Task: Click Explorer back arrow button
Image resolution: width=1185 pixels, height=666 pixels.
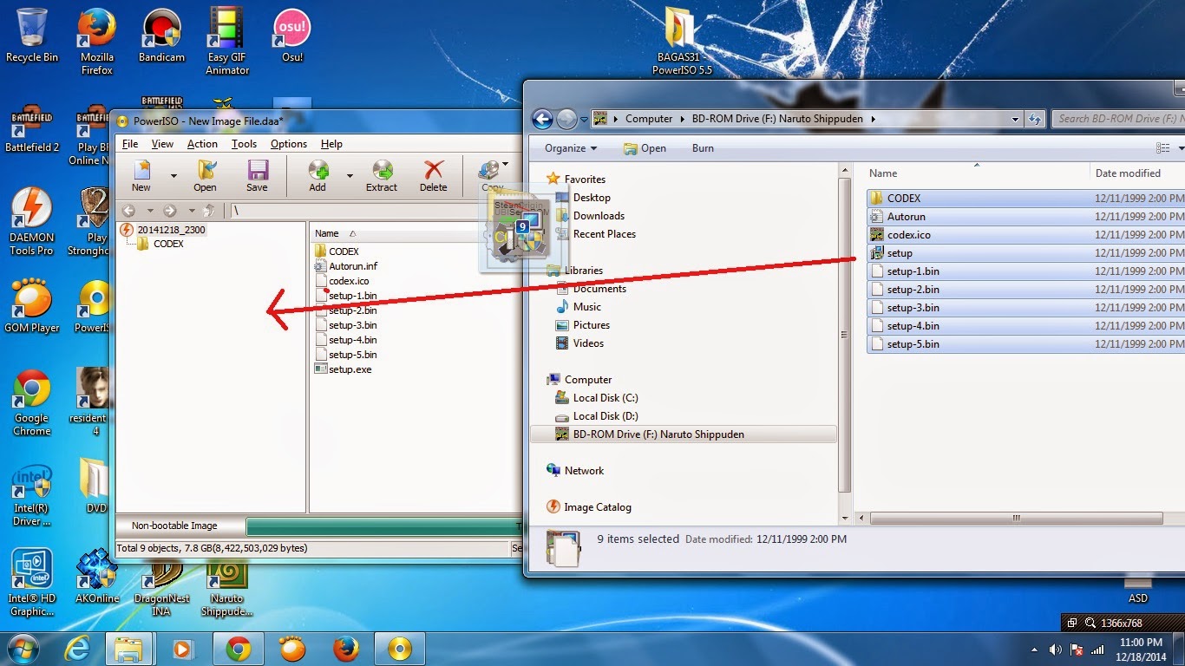Action: point(542,119)
